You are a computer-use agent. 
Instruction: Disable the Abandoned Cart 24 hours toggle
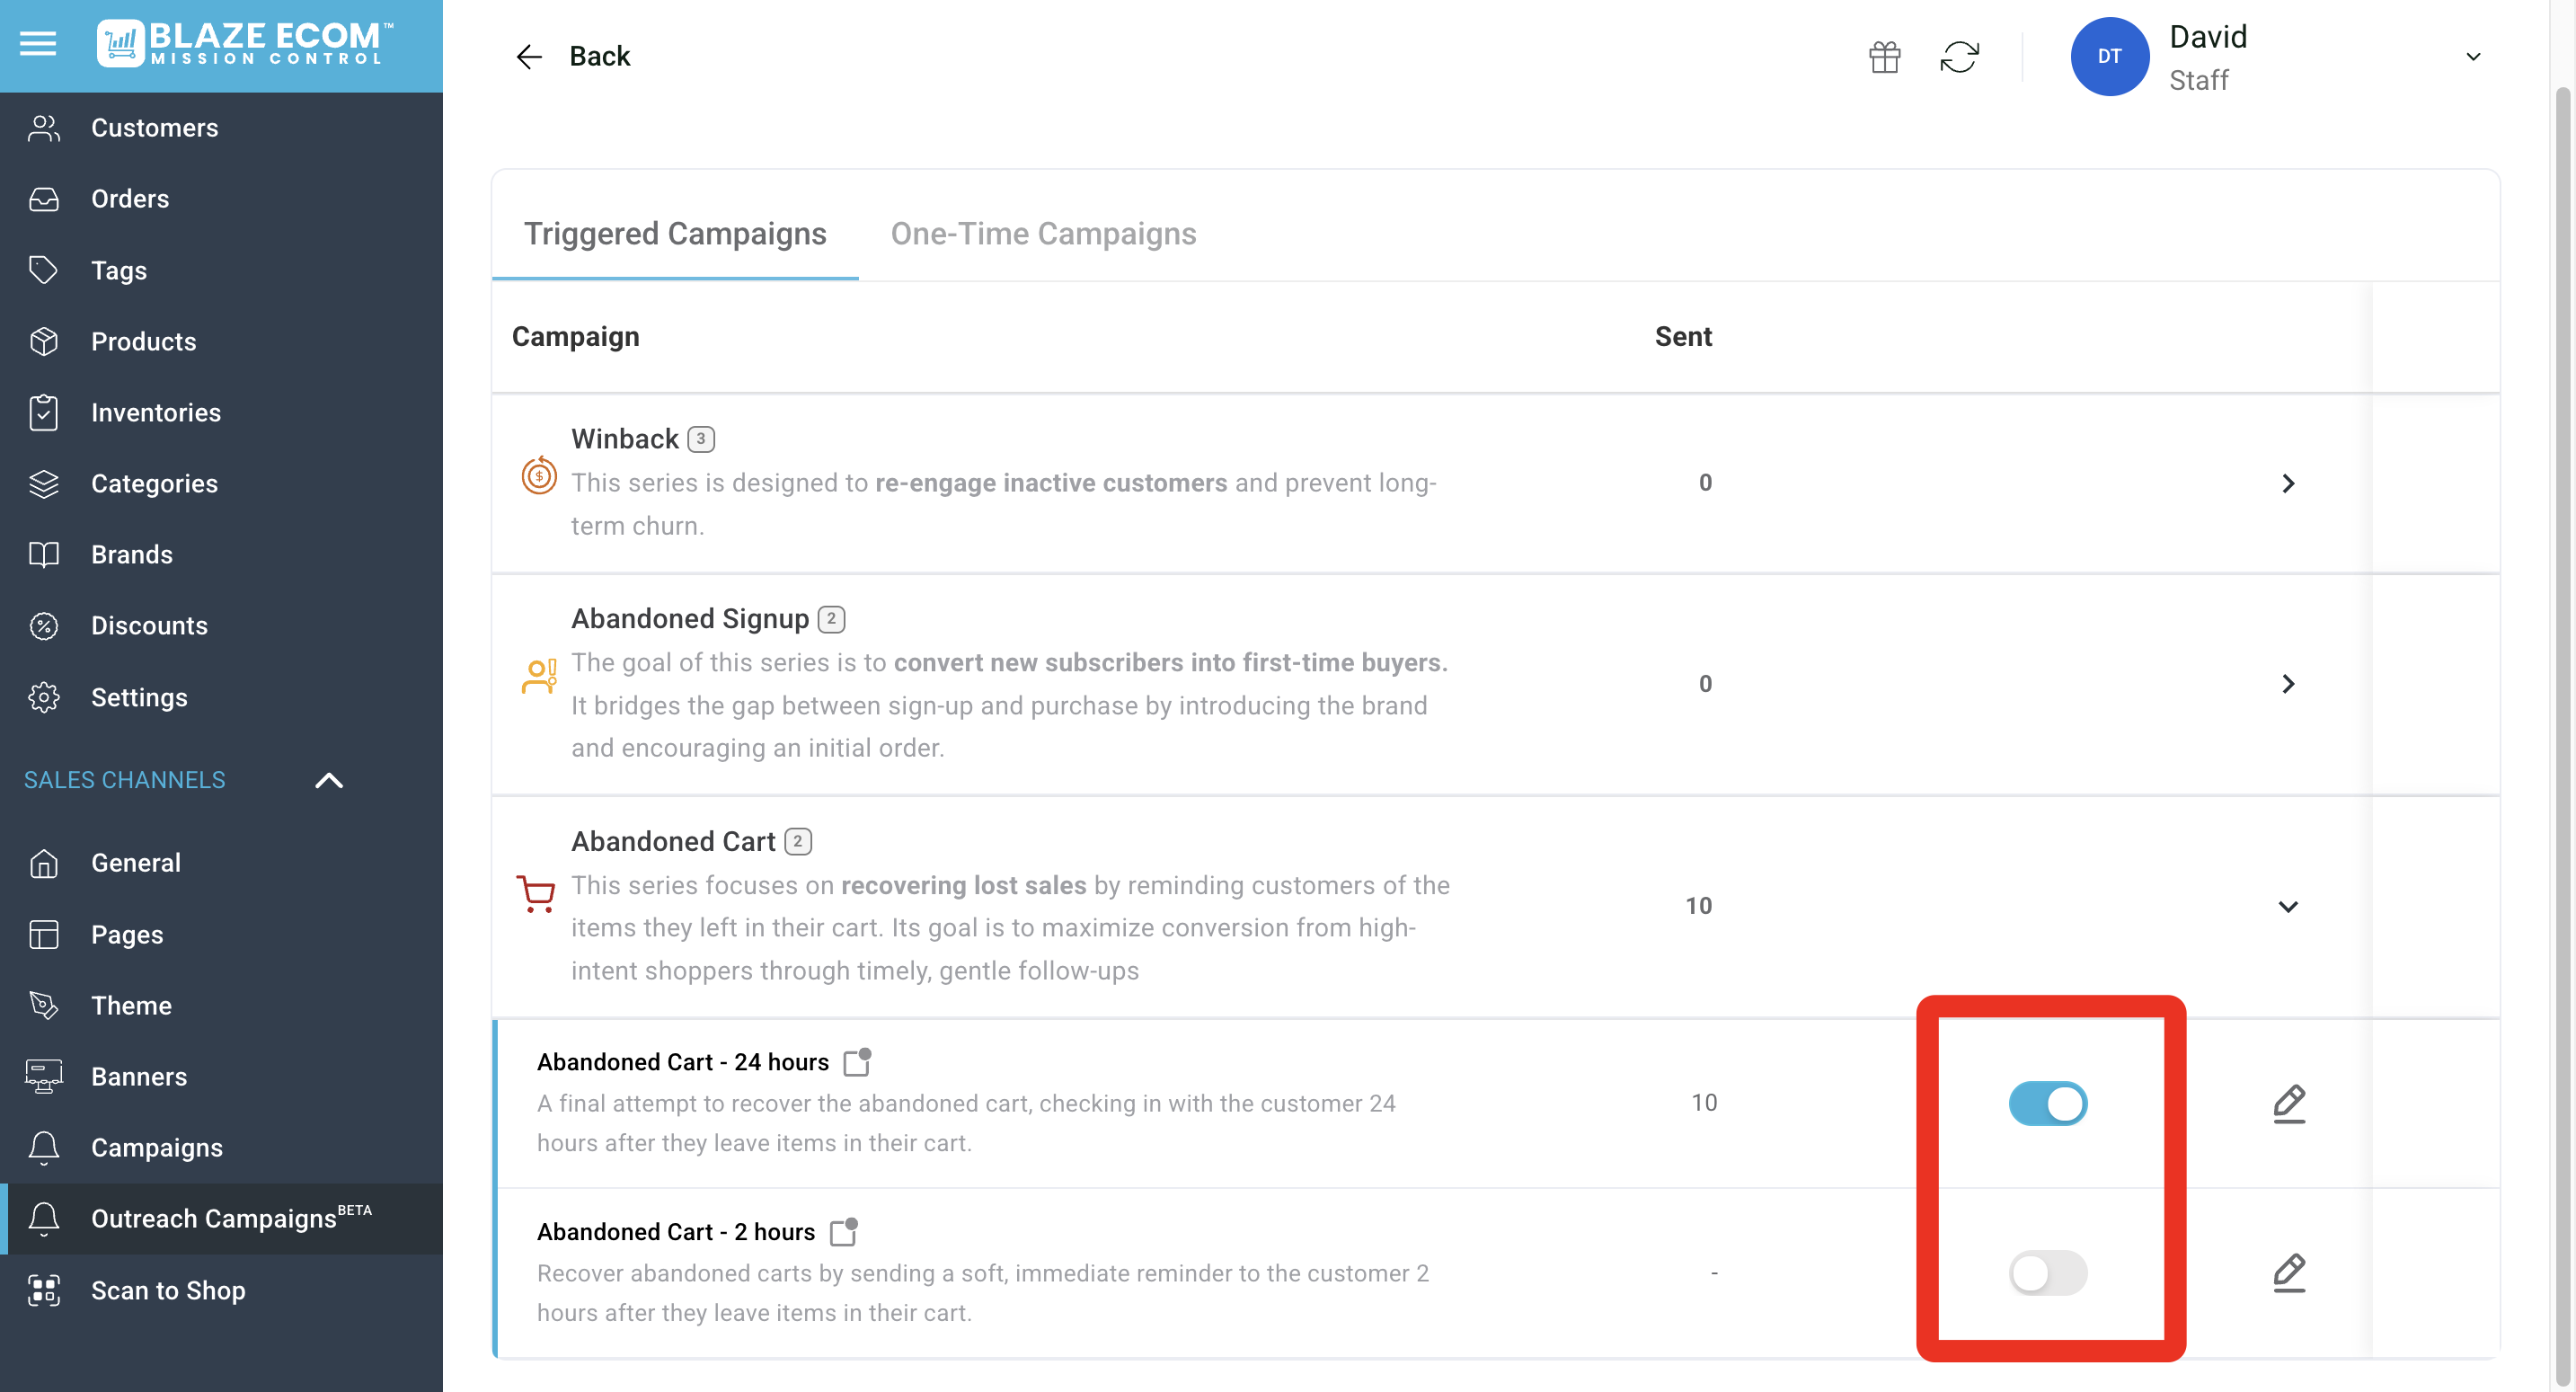[x=2047, y=1103]
